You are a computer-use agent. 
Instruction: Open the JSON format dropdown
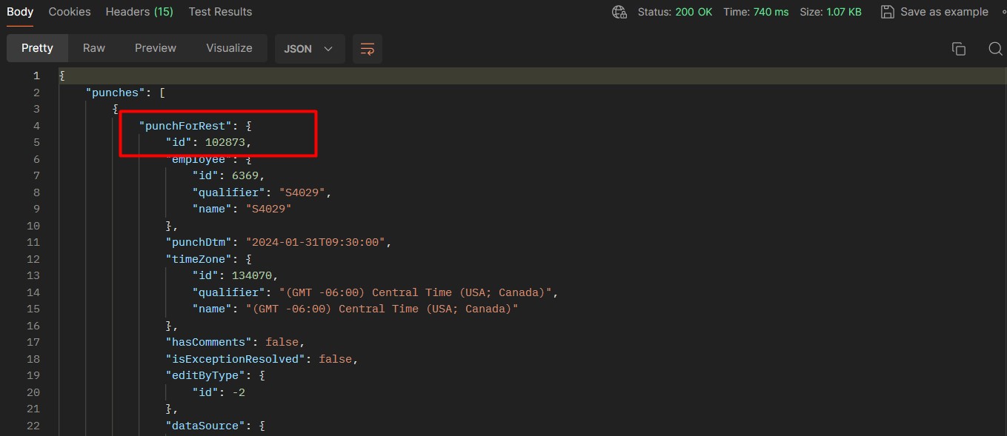pos(309,49)
